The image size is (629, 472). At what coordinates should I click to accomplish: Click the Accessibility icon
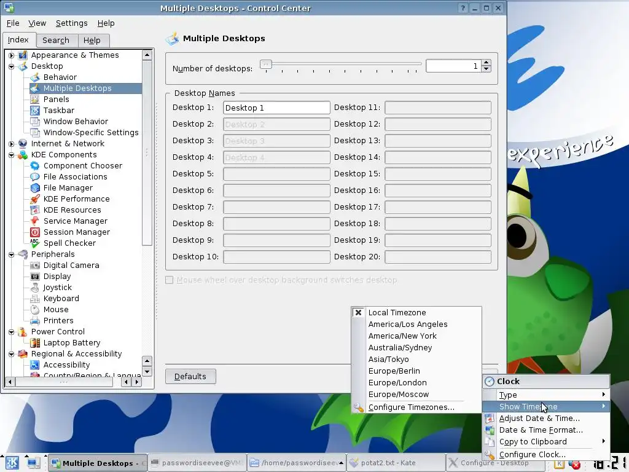[35, 365]
